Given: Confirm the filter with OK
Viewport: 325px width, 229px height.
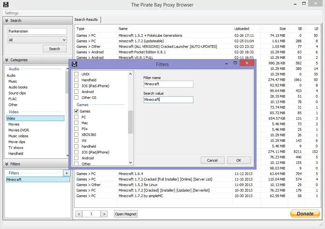Looking at the screenshot, I should click(x=239, y=160).
